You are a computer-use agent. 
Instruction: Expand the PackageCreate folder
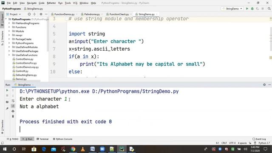tap(9, 39)
